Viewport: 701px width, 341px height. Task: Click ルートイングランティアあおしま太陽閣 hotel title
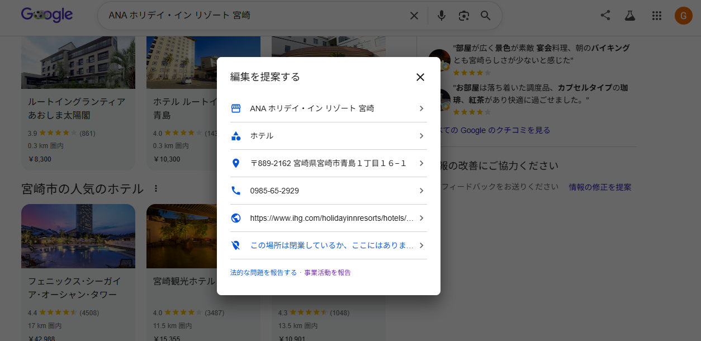pos(77,108)
